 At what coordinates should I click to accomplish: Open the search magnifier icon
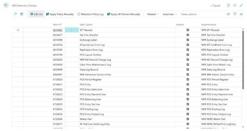[x=15, y=14]
